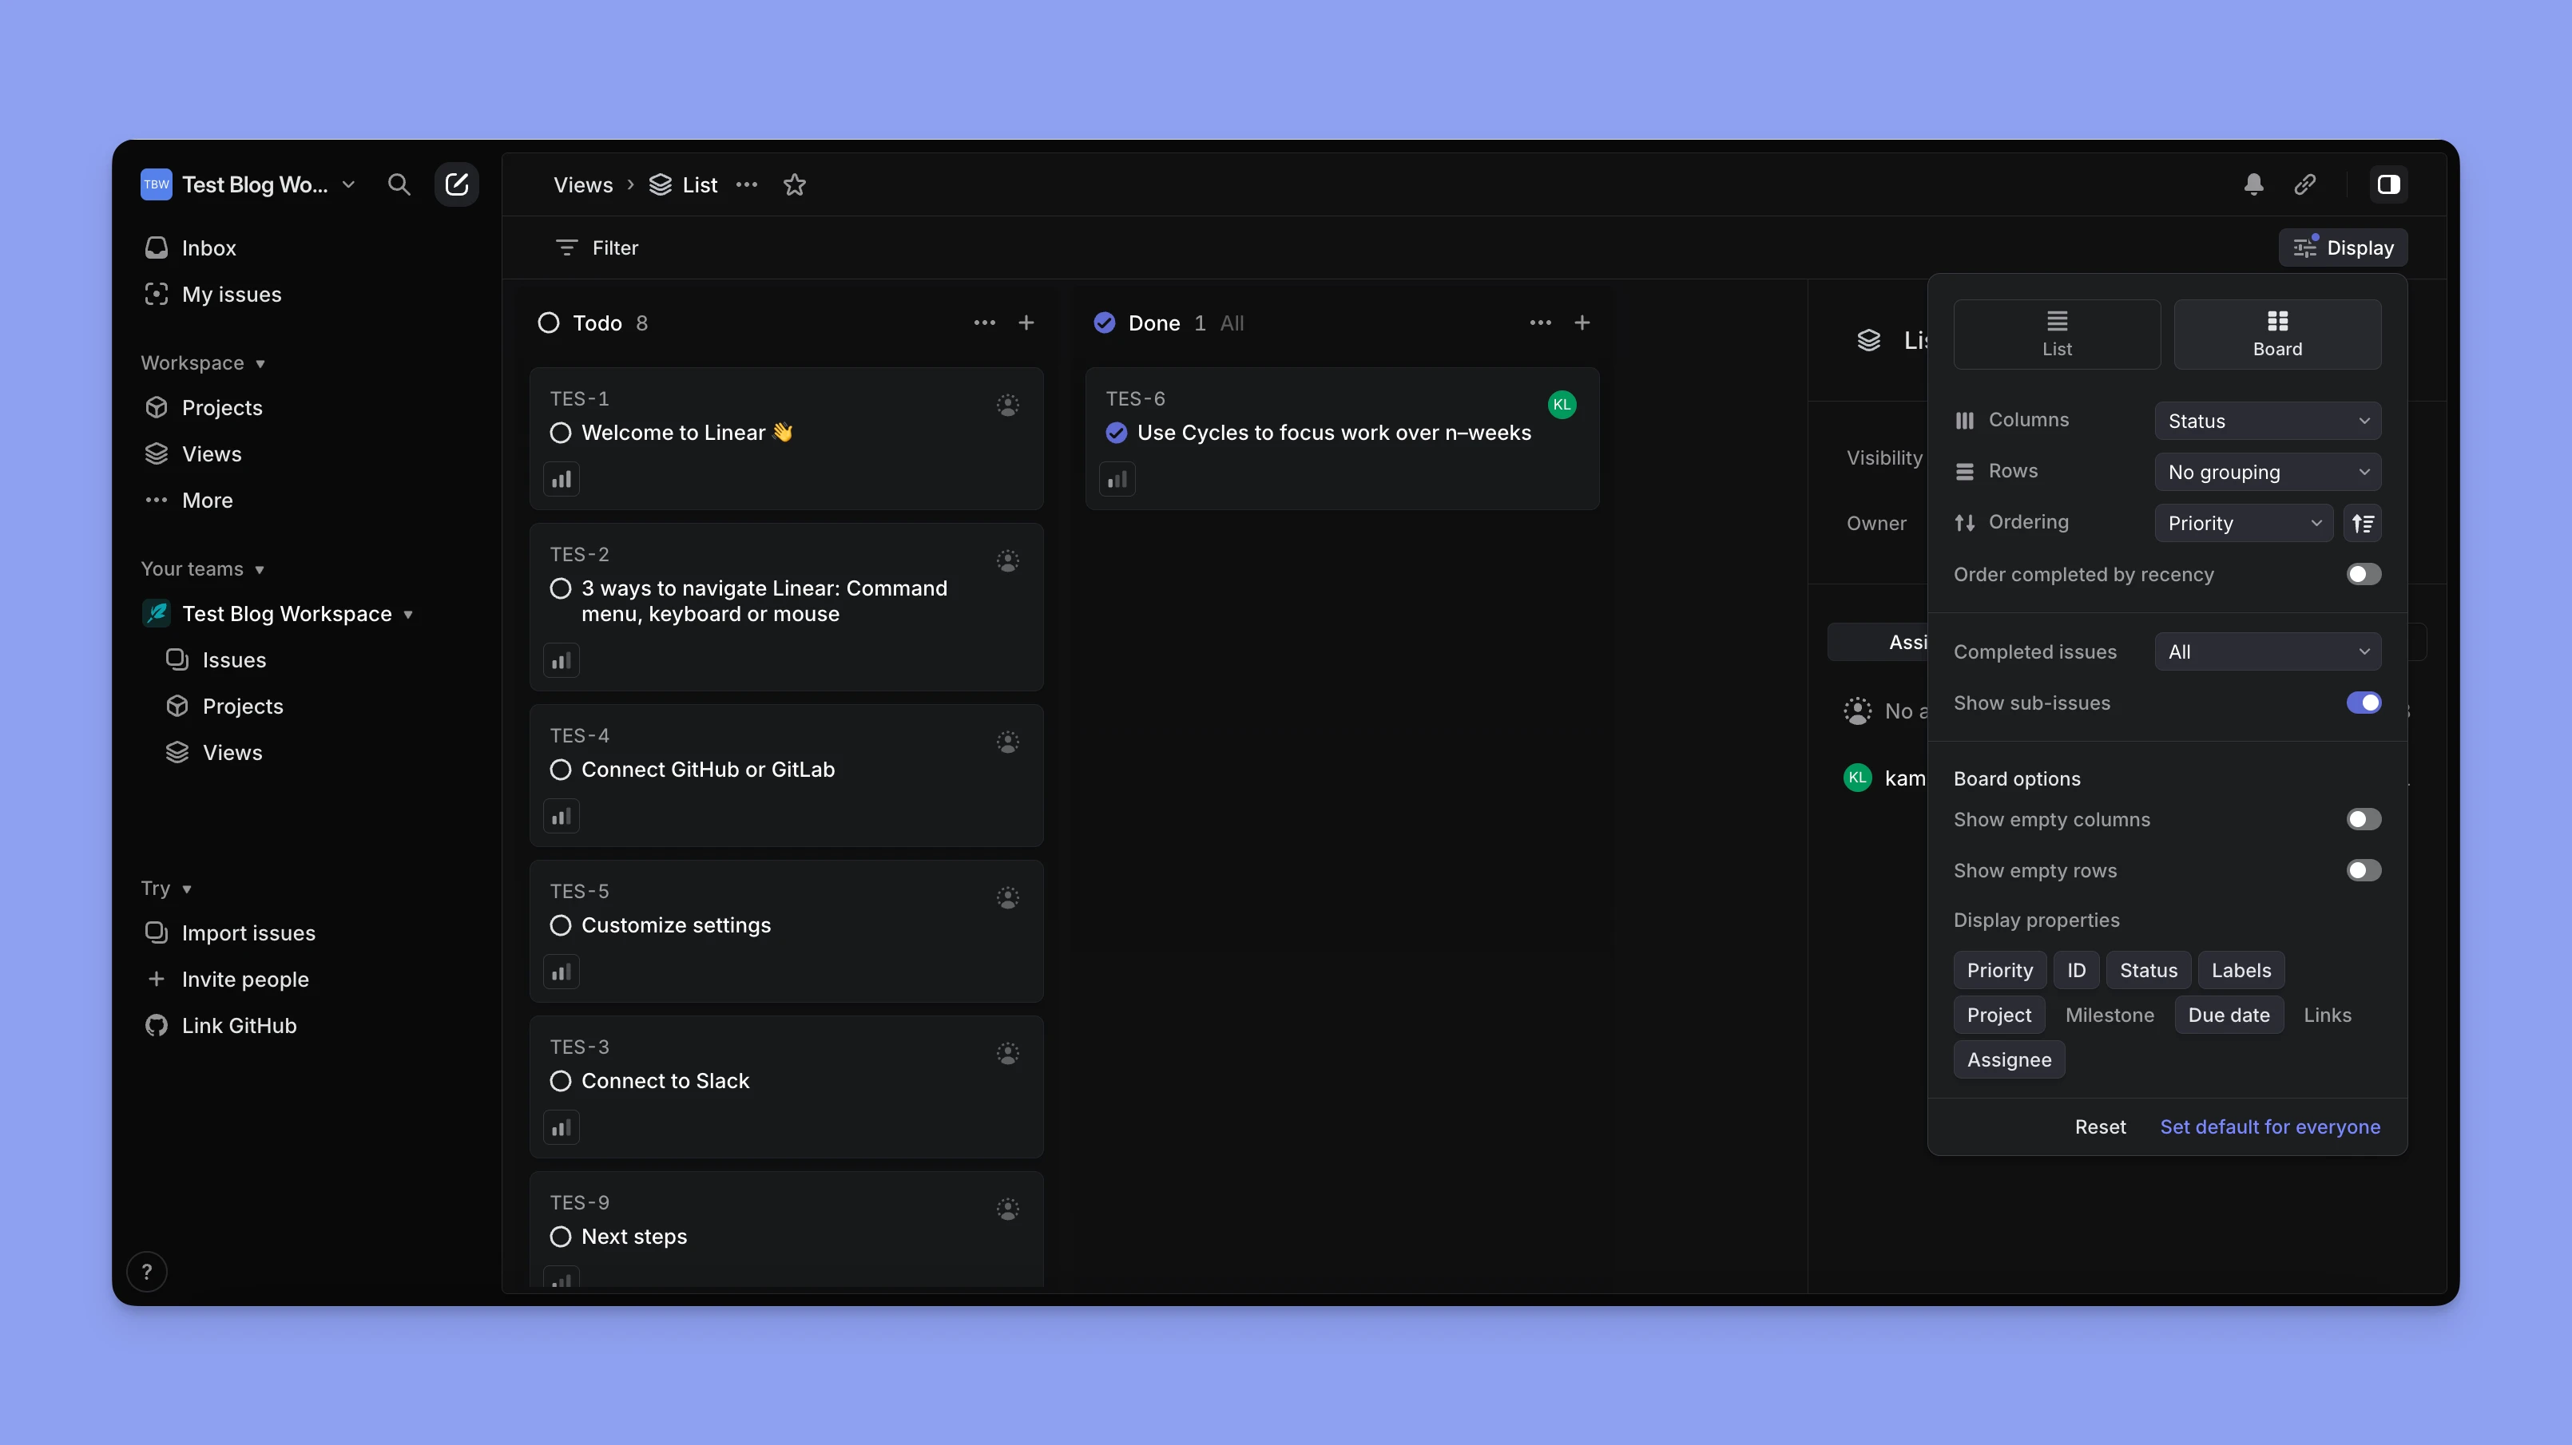
Task: Change Rows grouping with No grouping dropdown
Action: [2268, 471]
